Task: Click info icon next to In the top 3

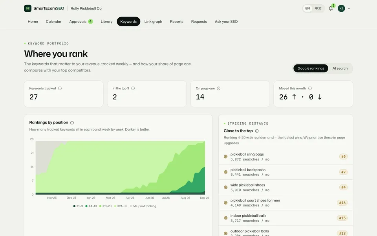Action: (x=133, y=88)
